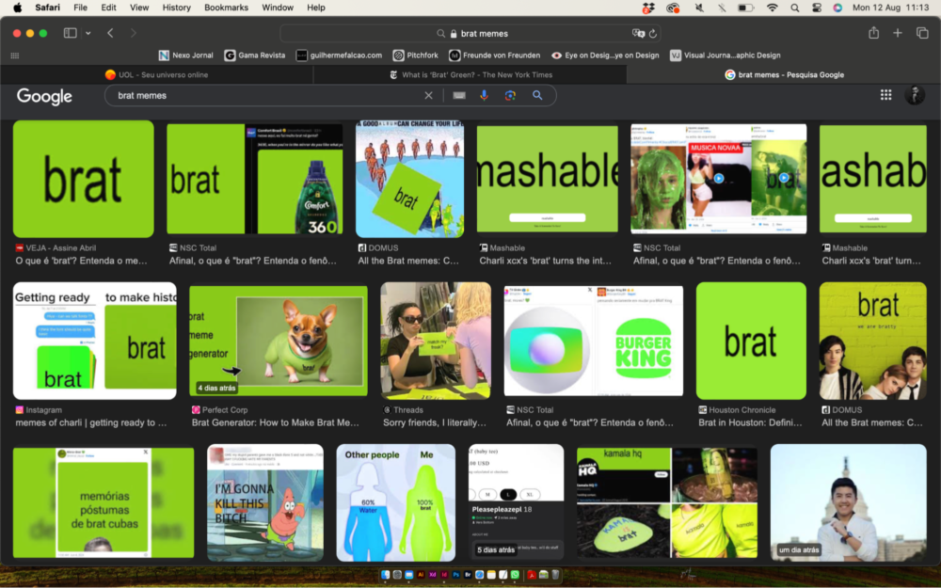Open the Wi-Fi menu bar icon
This screenshot has width=941, height=588.
(x=773, y=8)
